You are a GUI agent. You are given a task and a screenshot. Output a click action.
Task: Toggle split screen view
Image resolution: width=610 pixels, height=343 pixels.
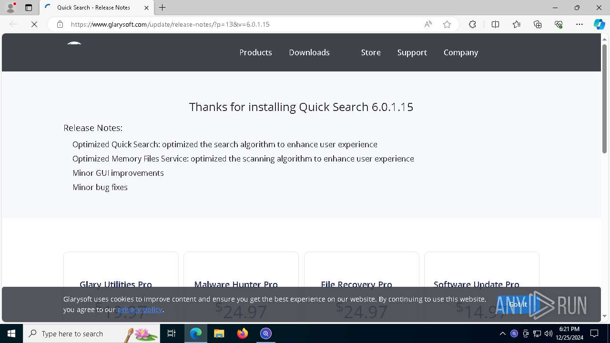click(495, 24)
